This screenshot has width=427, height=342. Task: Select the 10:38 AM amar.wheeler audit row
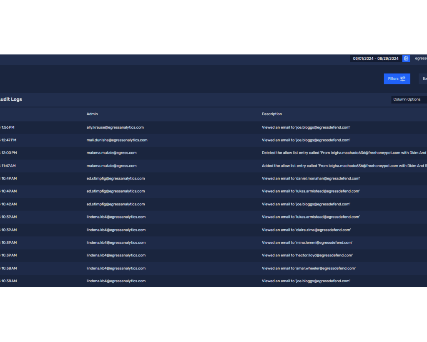[x=167, y=268]
